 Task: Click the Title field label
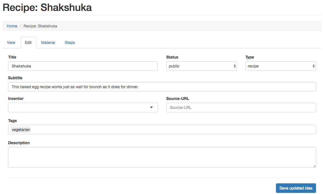click(x=12, y=57)
